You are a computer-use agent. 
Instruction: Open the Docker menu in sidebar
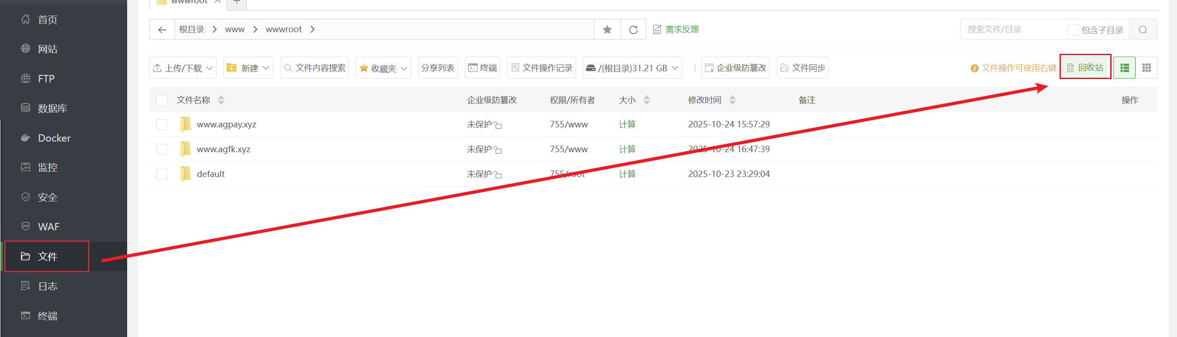click(54, 138)
